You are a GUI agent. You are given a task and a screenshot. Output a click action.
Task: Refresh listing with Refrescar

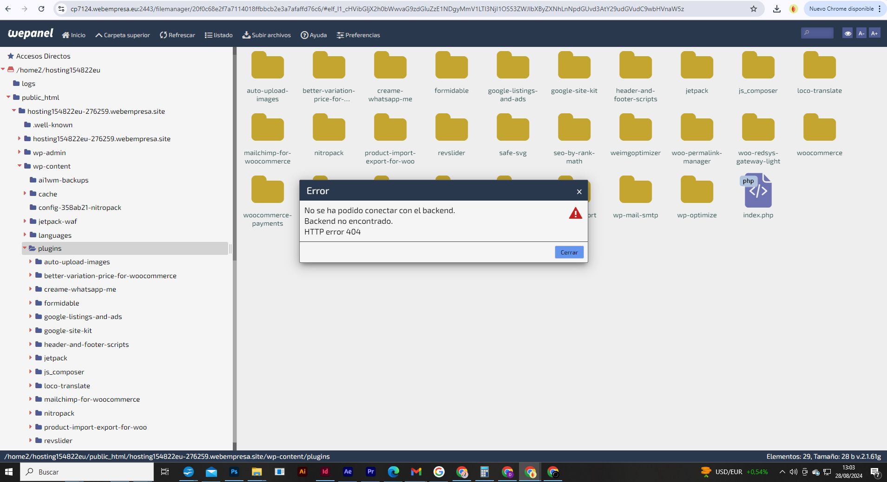(177, 35)
